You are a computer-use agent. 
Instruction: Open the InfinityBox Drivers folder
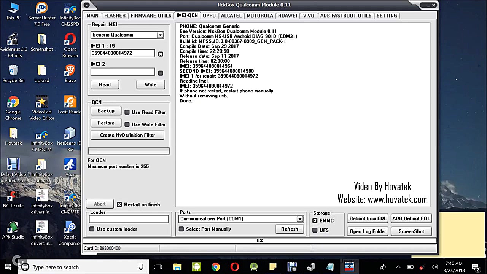pyautogui.click(x=42, y=171)
